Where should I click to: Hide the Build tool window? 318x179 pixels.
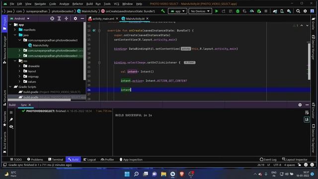point(307,105)
